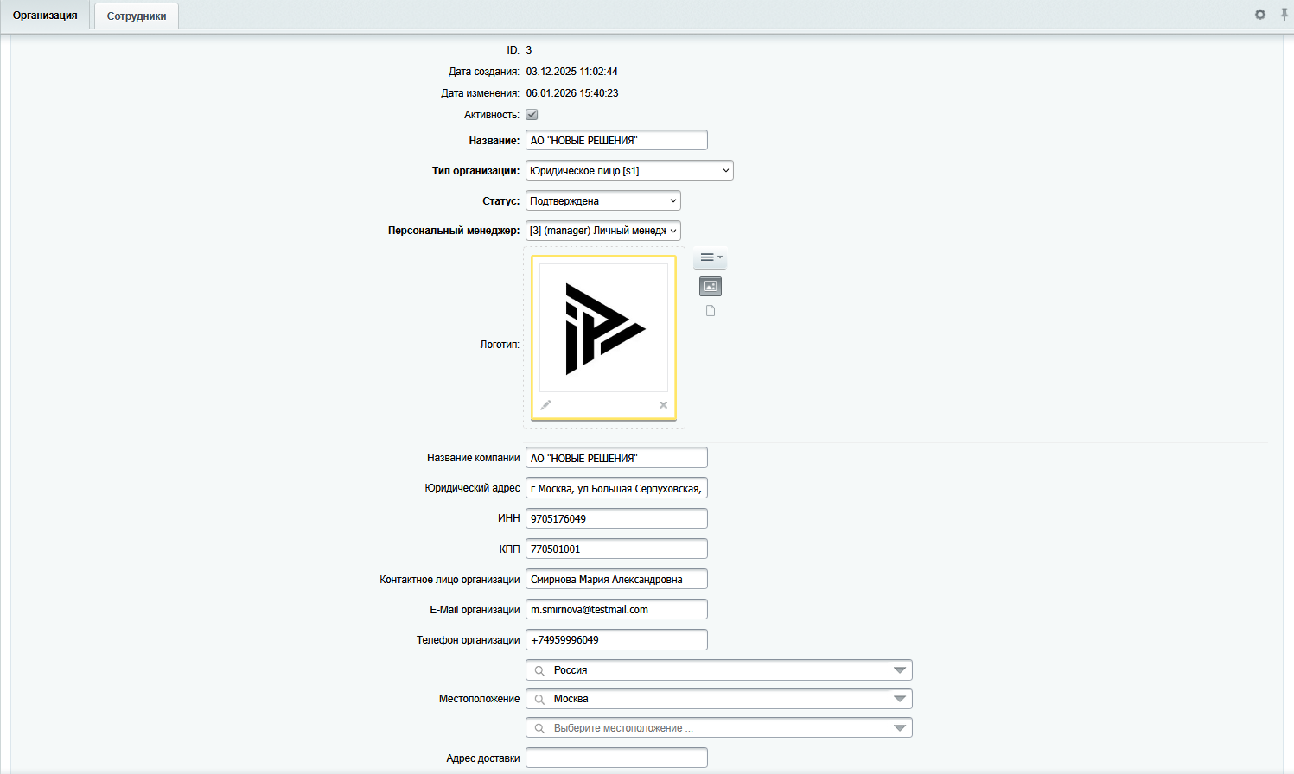
Task: Select the Организация tab
Action: click(45, 16)
